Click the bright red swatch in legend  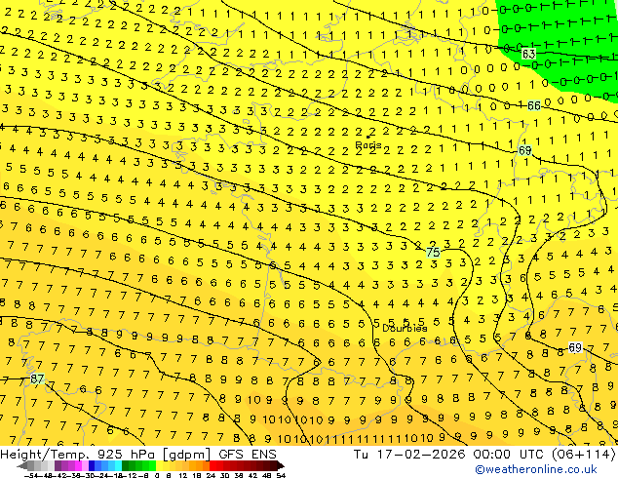212,465
